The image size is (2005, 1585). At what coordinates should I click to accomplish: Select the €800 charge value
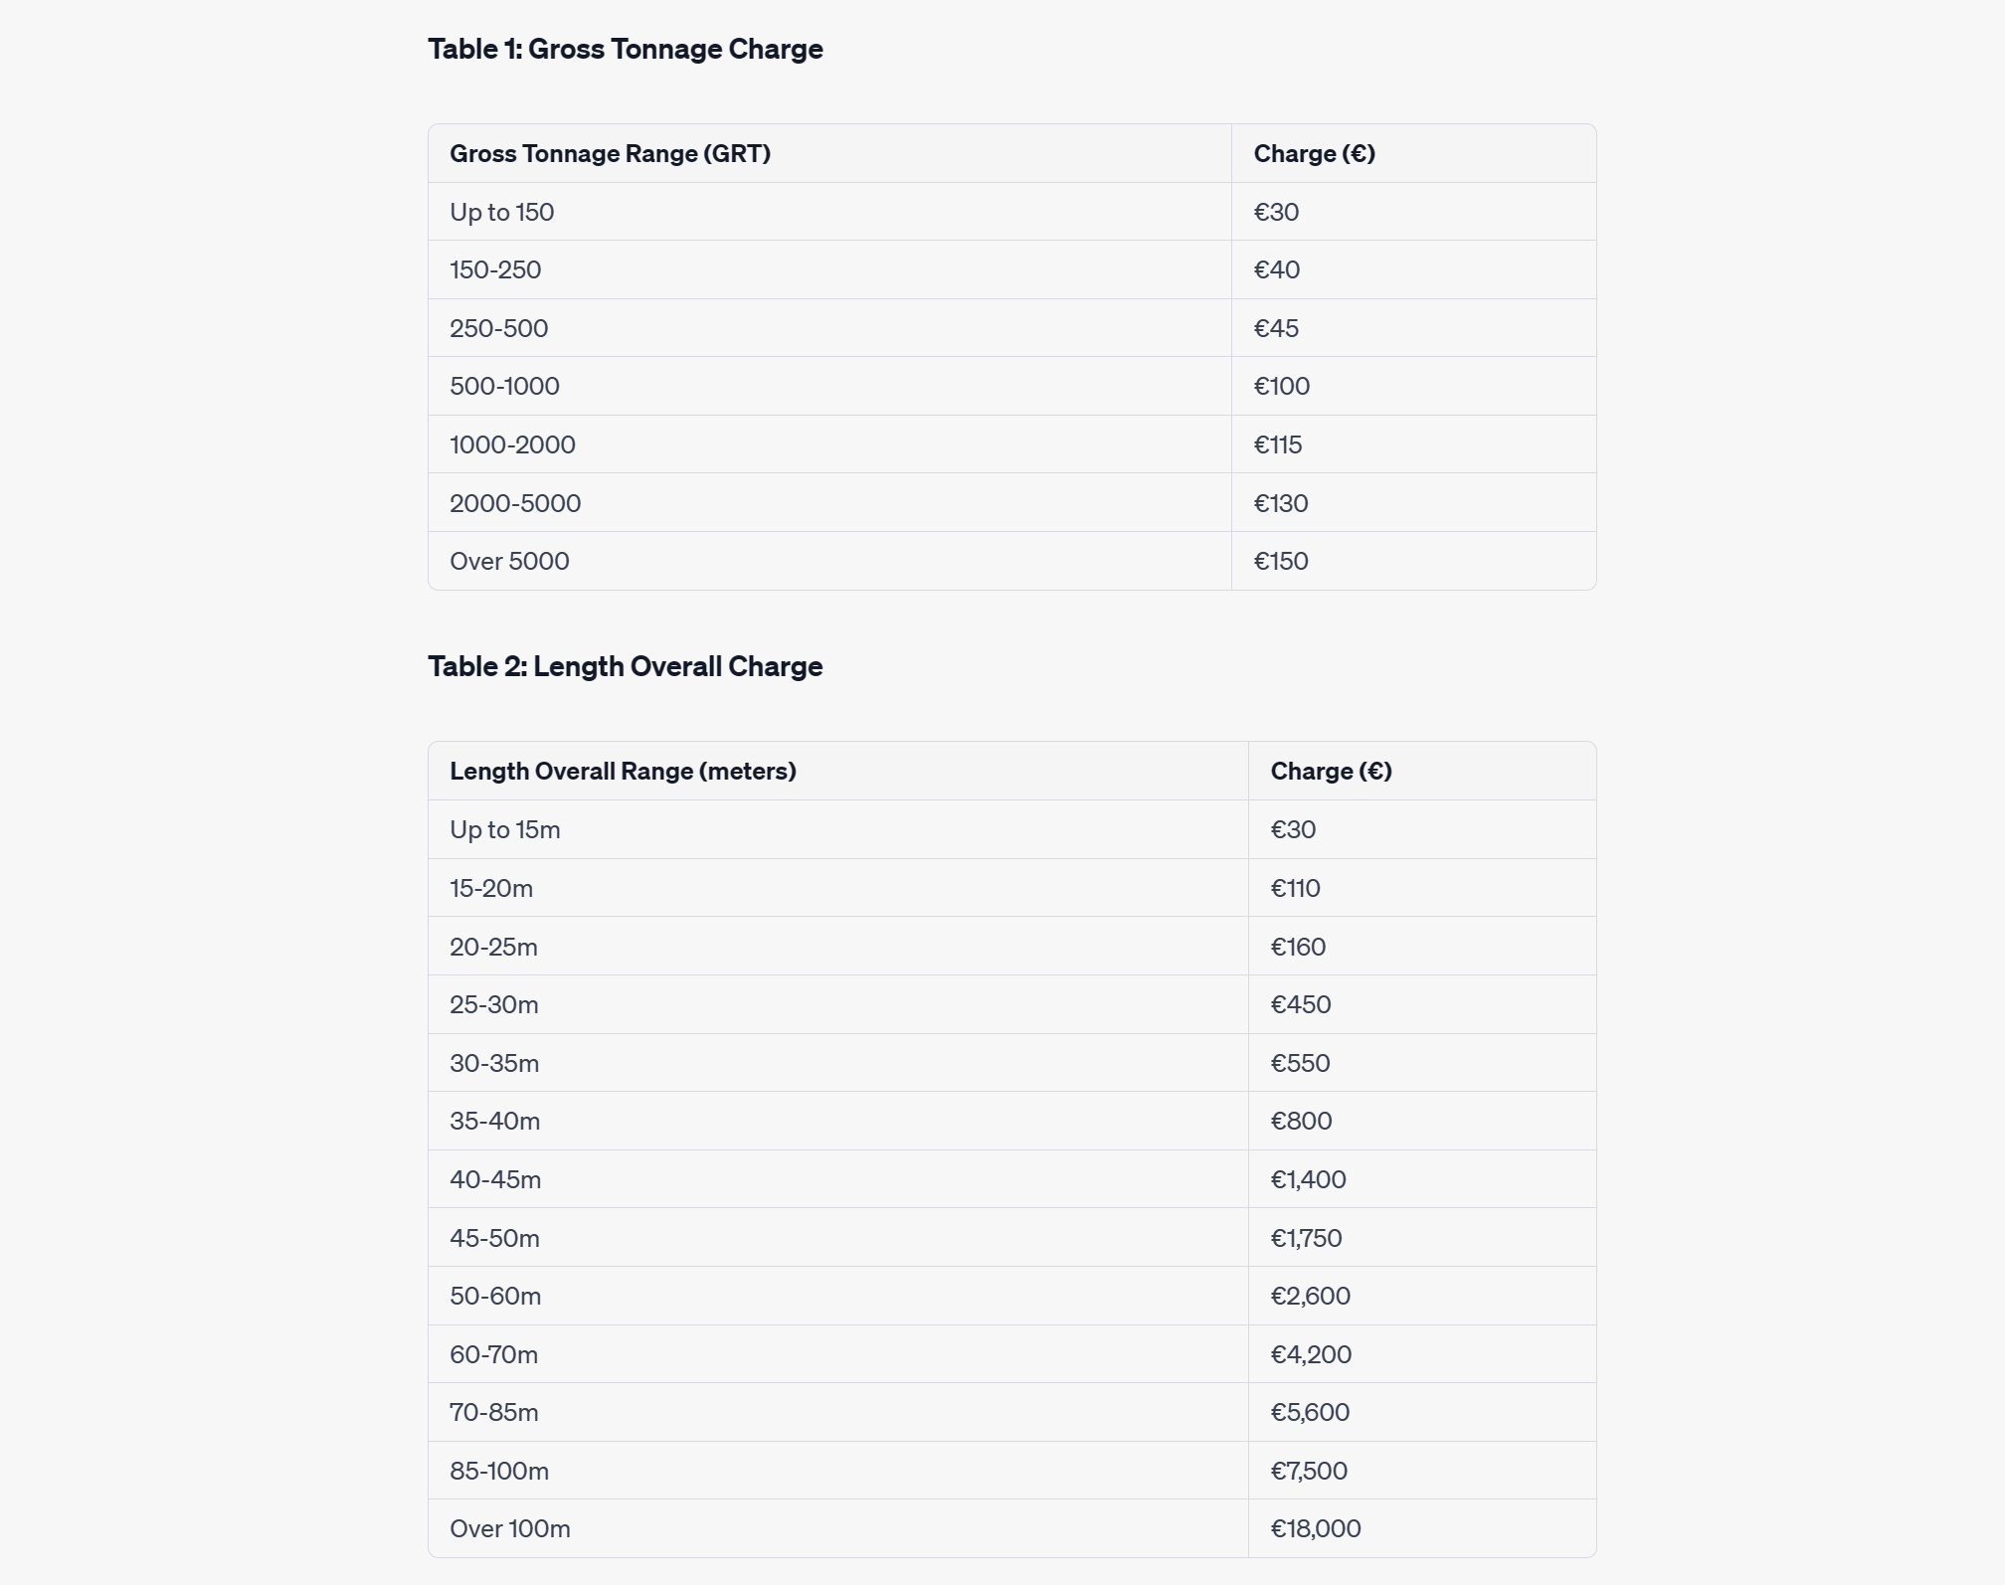point(1301,1121)
